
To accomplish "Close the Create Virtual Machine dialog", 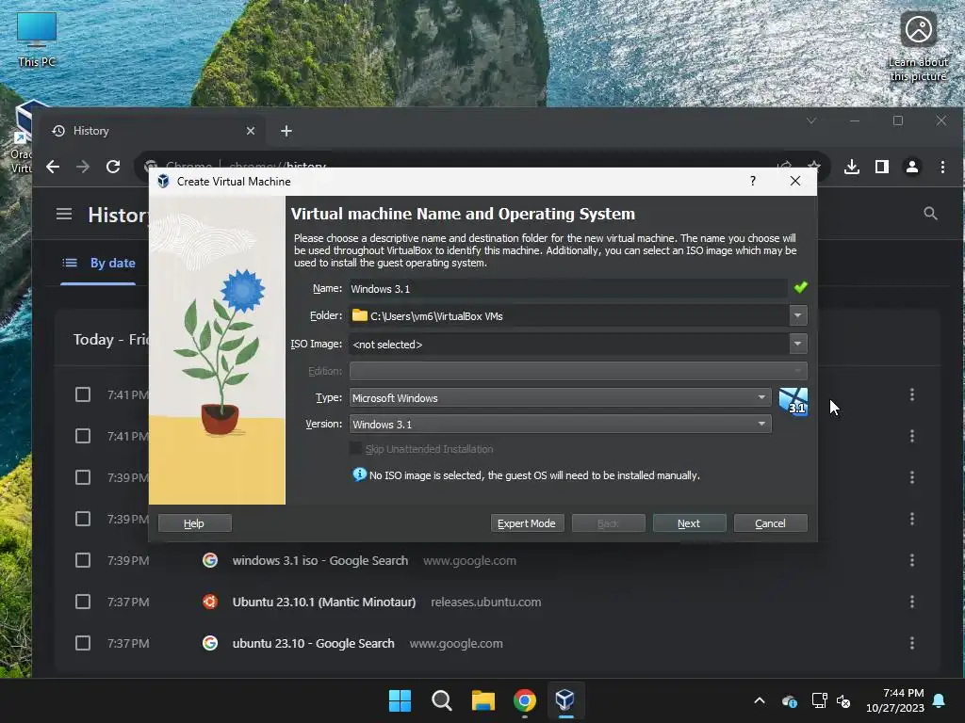I will (795, 181).
